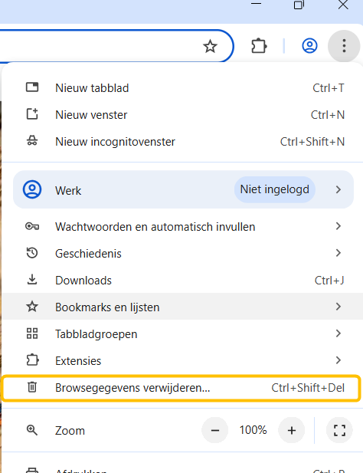
Task: Click the Niet ingelogd badge
Action: click(x=274, y=189)
